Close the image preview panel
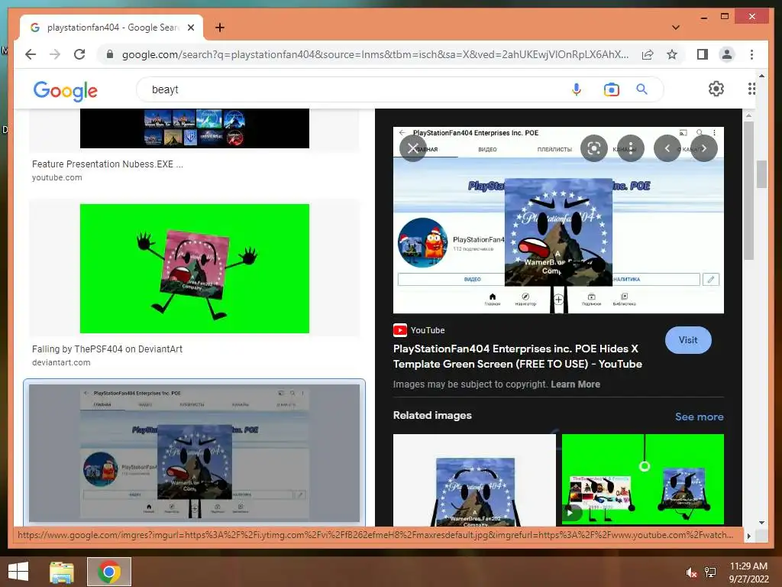The width and height of the screenshot is (782, 587). (x=413, y=148)
